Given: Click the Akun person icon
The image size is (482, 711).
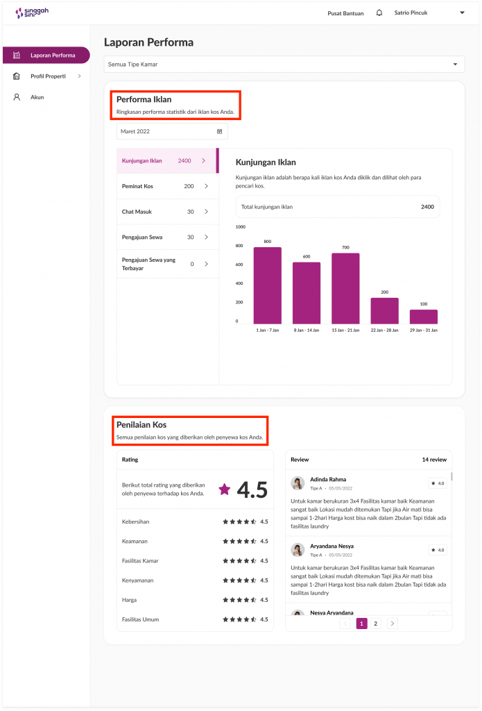Looking at the screenshot, I should (17, 97).
